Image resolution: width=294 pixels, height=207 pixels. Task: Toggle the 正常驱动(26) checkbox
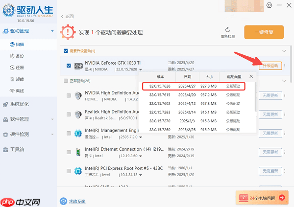pos(66,81)
